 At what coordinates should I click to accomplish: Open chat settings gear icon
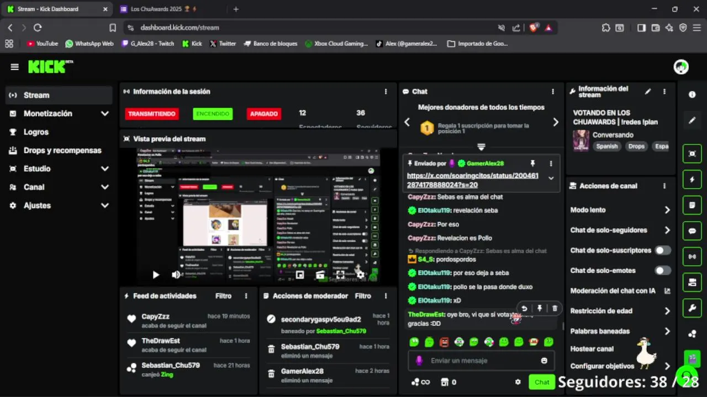click(x=518, y=382)
